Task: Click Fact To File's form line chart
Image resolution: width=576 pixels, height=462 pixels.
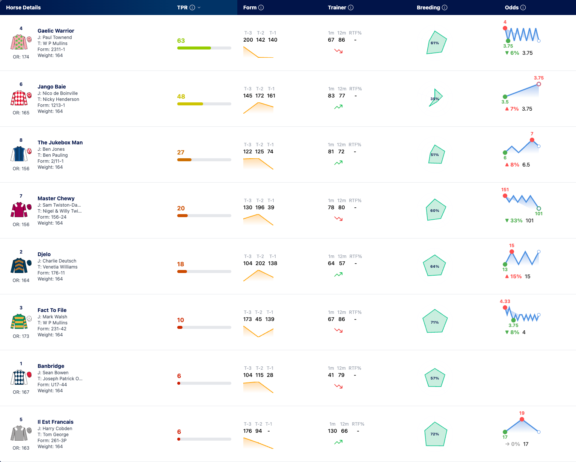Action: 258,331
